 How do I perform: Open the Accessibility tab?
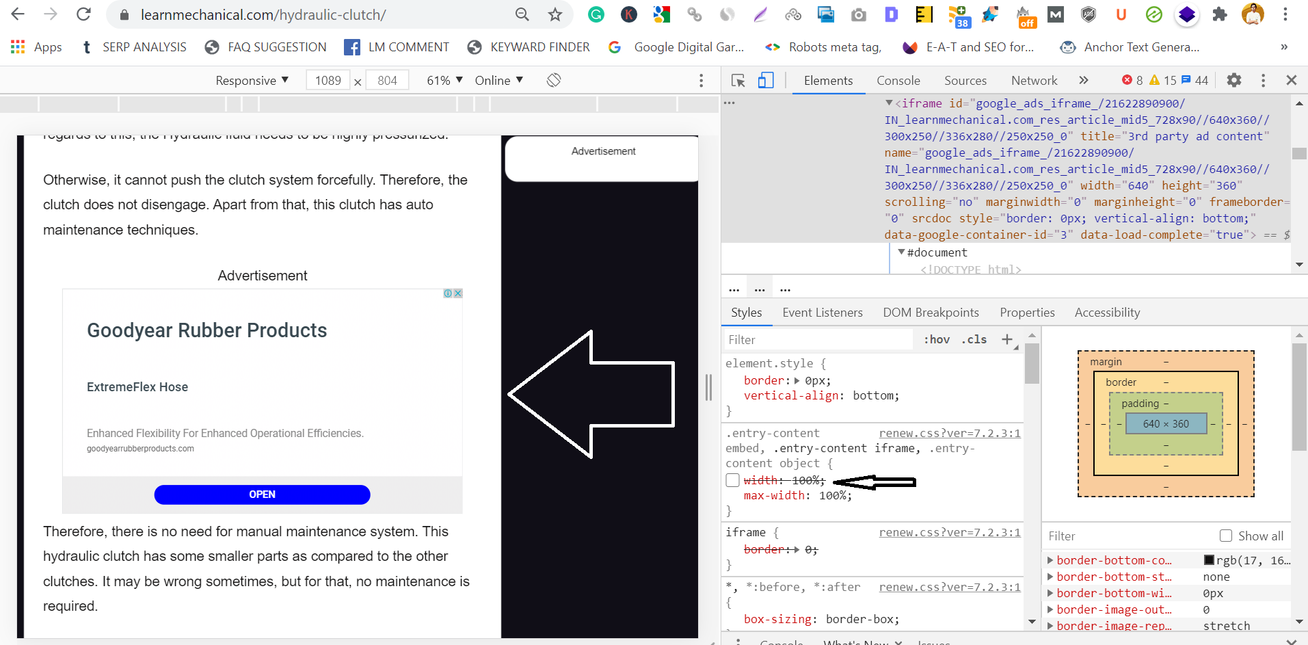coord(1107,313)
